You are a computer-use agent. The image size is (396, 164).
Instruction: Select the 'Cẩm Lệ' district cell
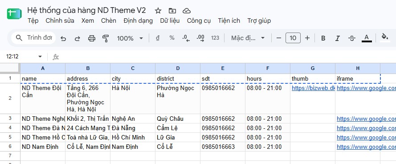[178, 128]
